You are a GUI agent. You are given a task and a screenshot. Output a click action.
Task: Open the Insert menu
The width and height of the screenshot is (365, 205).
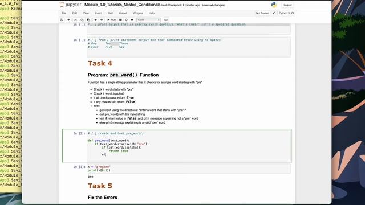[x=98, y=13]
